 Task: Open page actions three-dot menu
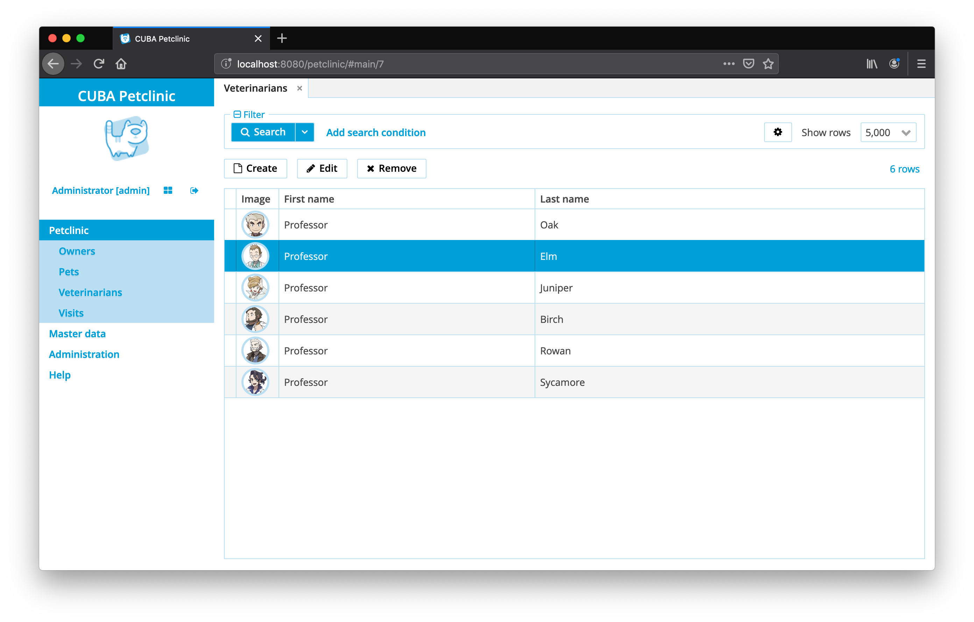(729, 64)
